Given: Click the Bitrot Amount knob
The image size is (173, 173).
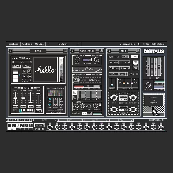Looking at the screenshot, I should click(x=76, y=106).
